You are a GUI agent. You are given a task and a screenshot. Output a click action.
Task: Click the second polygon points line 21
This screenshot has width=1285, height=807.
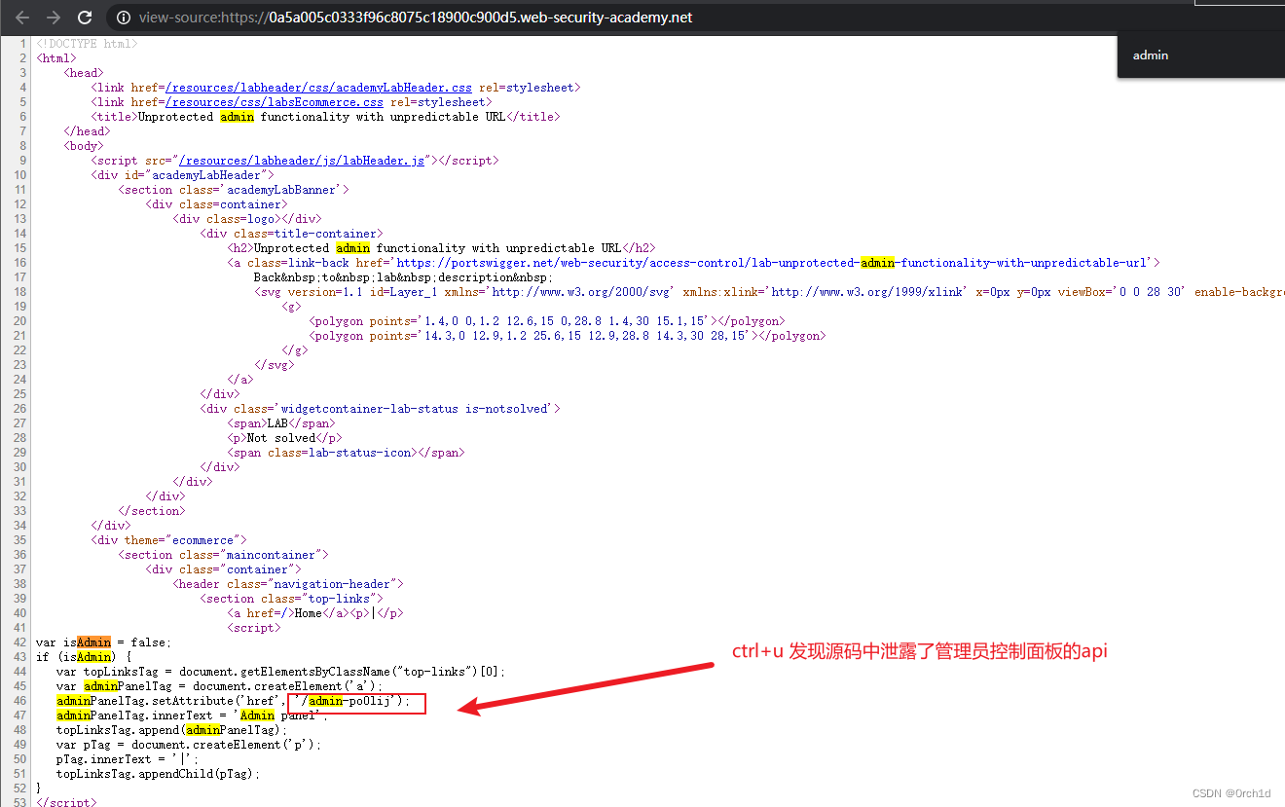pyautogui.click(x=568, y=336)
